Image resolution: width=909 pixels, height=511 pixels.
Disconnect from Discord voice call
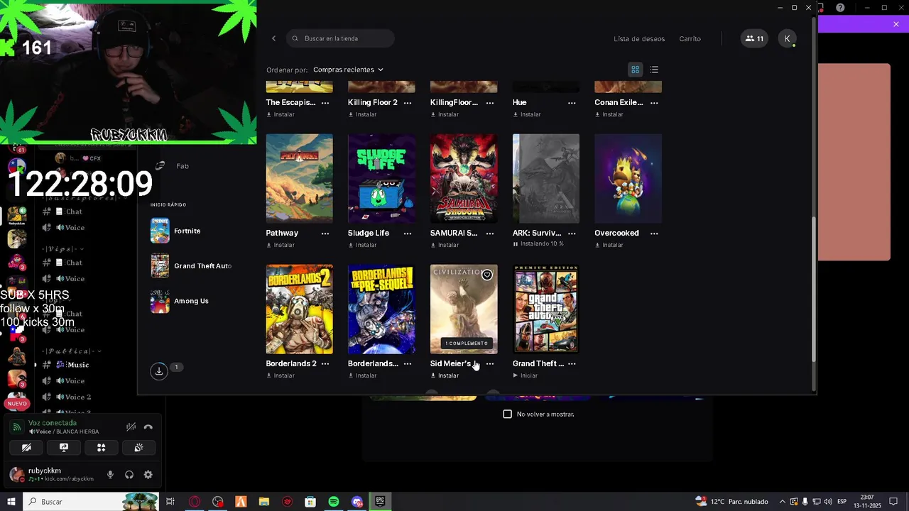(x=148, y=427)
